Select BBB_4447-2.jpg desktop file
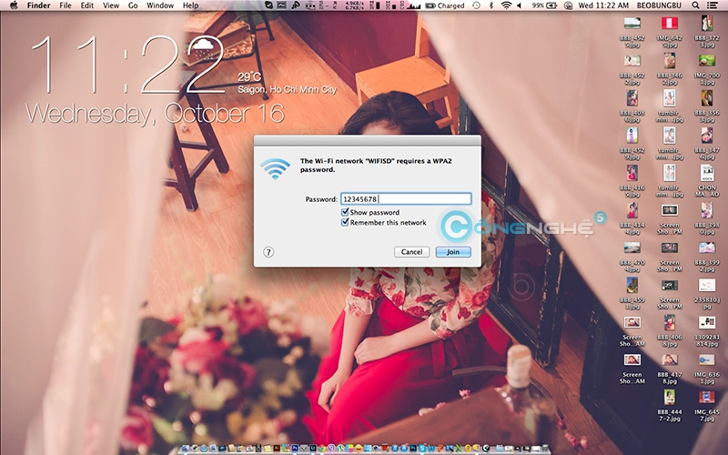This screenshot has height=455, width=728. 670,406
